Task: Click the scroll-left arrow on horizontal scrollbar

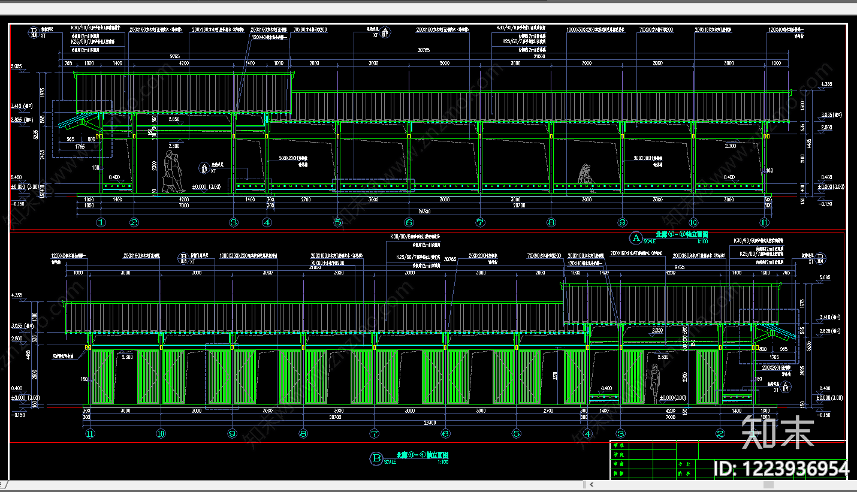Action: tap(591, 484)
